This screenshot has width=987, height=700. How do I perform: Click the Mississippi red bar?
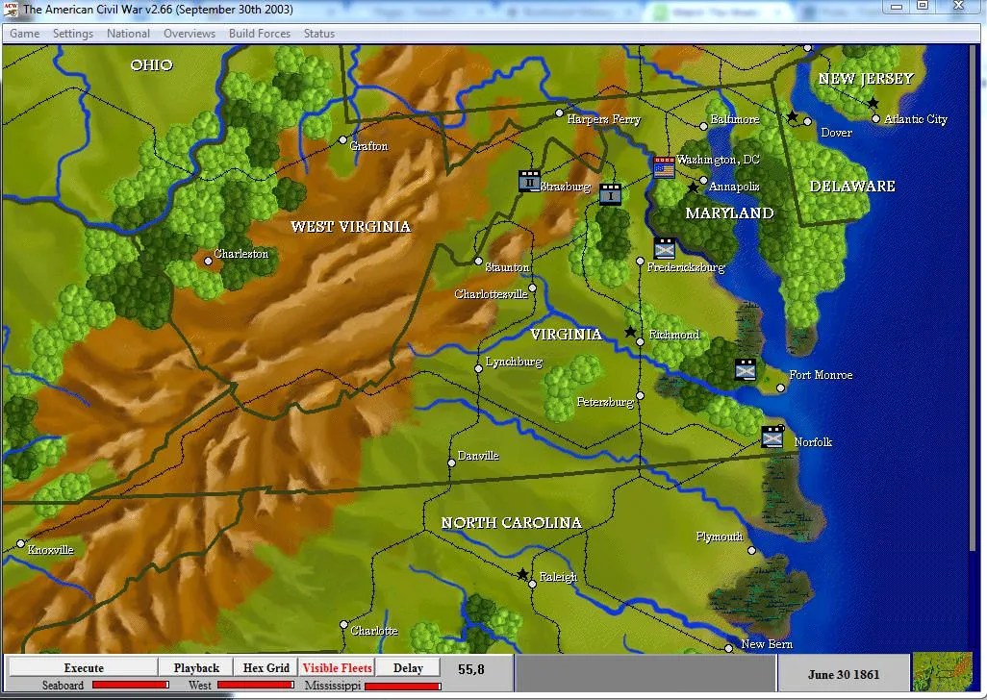(x=403, y=686)
